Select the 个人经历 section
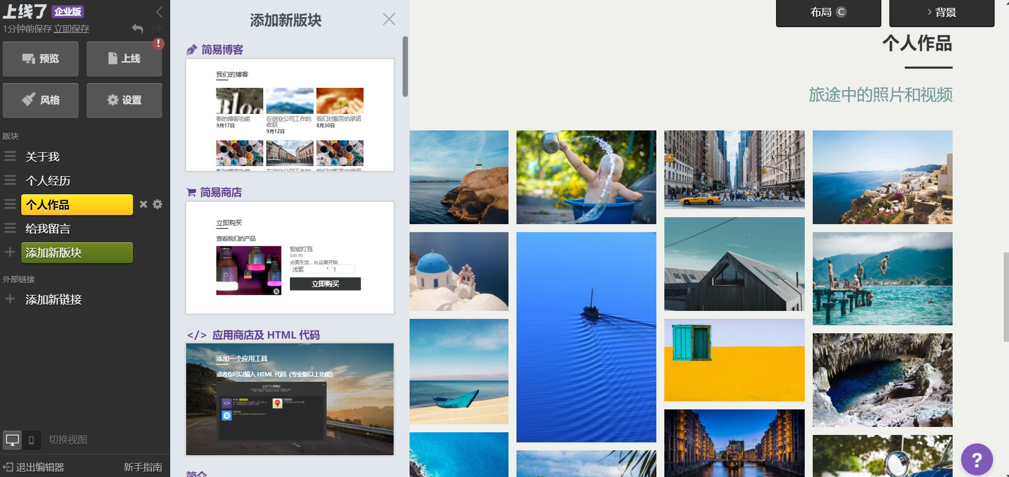1009x477 pixels. pyautogui.click(x=48, y=181)
